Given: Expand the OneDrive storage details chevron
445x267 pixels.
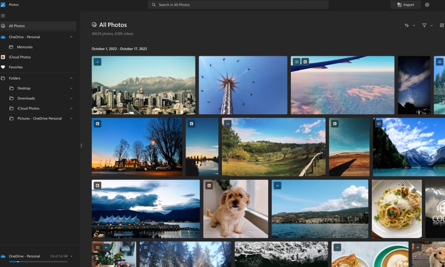Looking at the screenshot, I should 71,256.
